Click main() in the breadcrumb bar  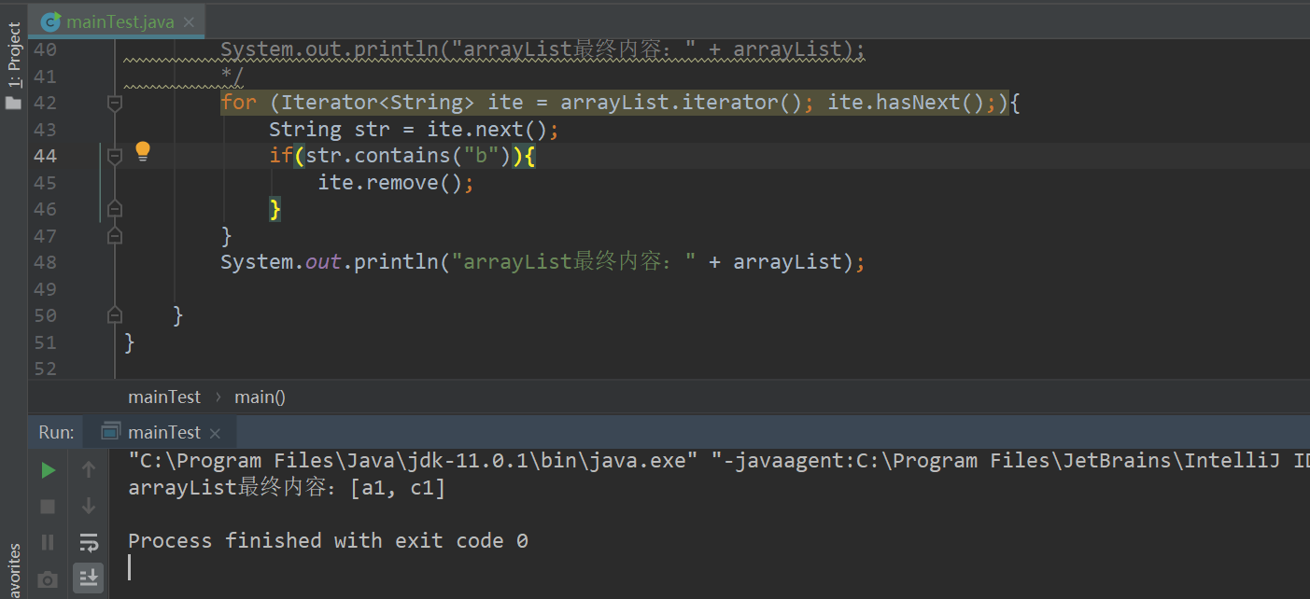(x=260, y=397)
